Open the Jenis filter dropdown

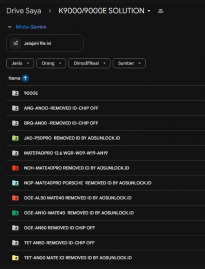click(20, 63)
